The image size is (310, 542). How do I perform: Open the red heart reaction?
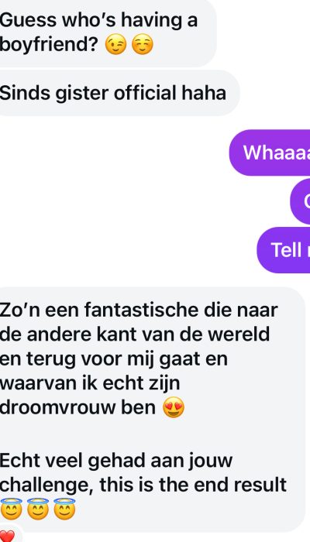(8, 536)
